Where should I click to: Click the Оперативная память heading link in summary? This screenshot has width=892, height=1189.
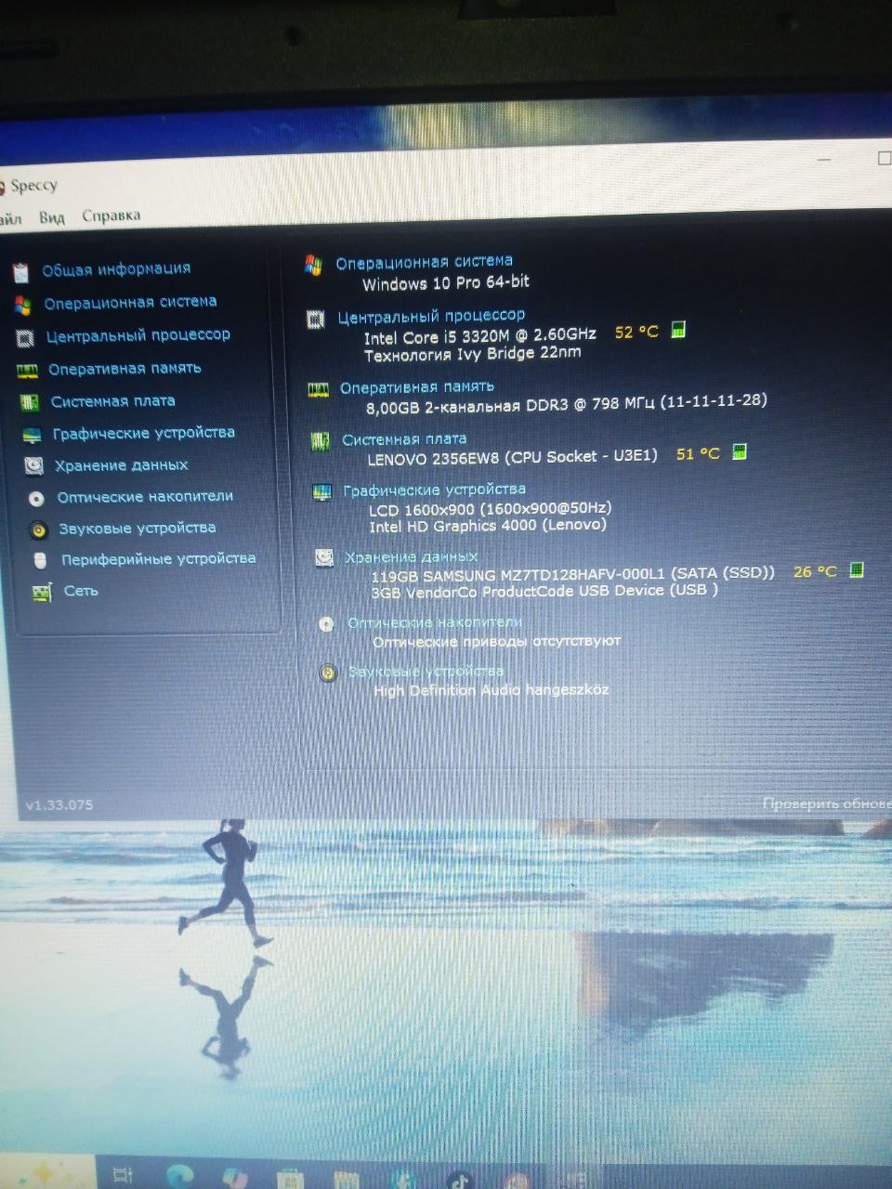[x=416, y=387]
